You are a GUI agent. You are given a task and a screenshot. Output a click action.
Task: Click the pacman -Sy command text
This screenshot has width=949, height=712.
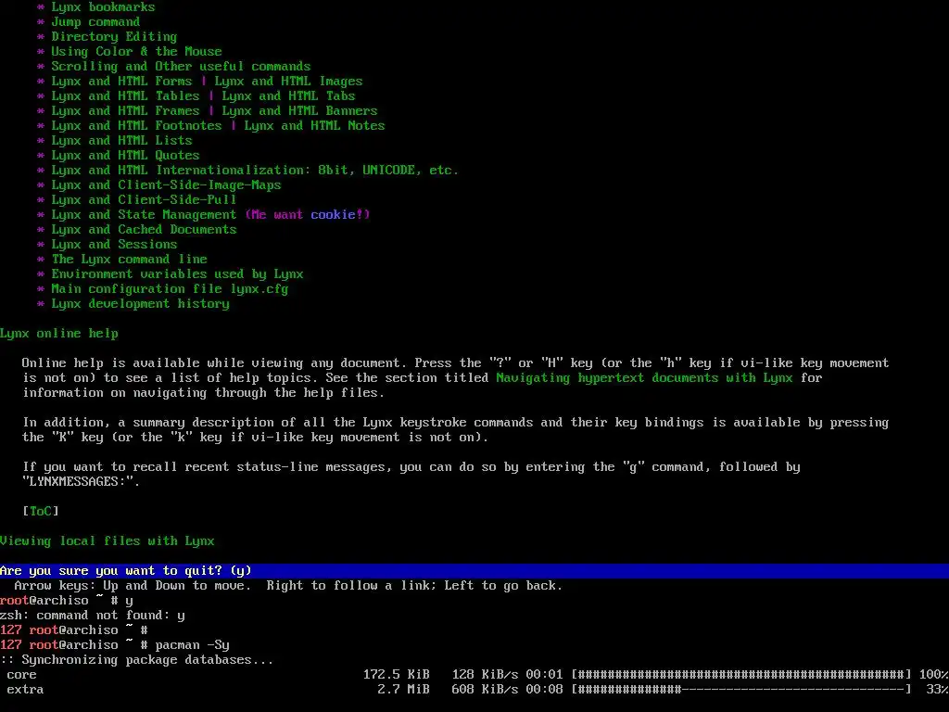pyautogui.click(x=192, y=645)
